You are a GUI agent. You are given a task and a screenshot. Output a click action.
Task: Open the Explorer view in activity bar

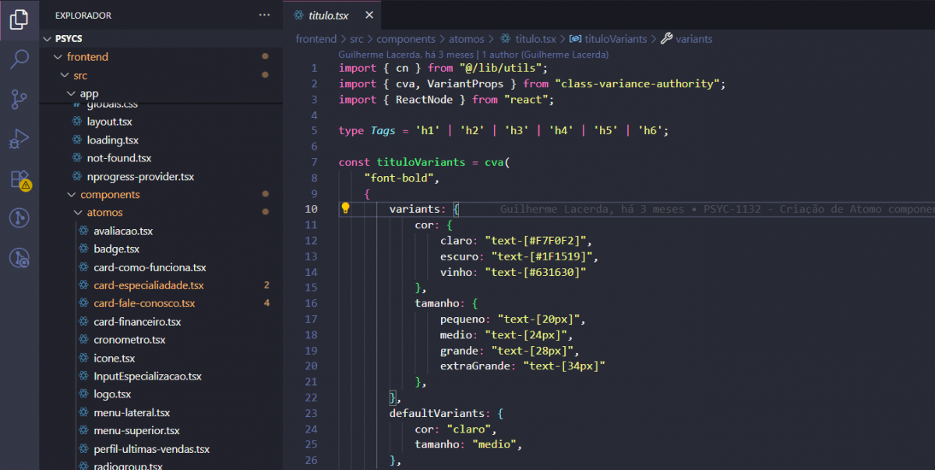pos(19,19)
